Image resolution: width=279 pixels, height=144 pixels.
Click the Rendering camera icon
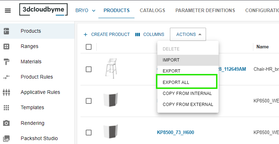click(6, 123)
